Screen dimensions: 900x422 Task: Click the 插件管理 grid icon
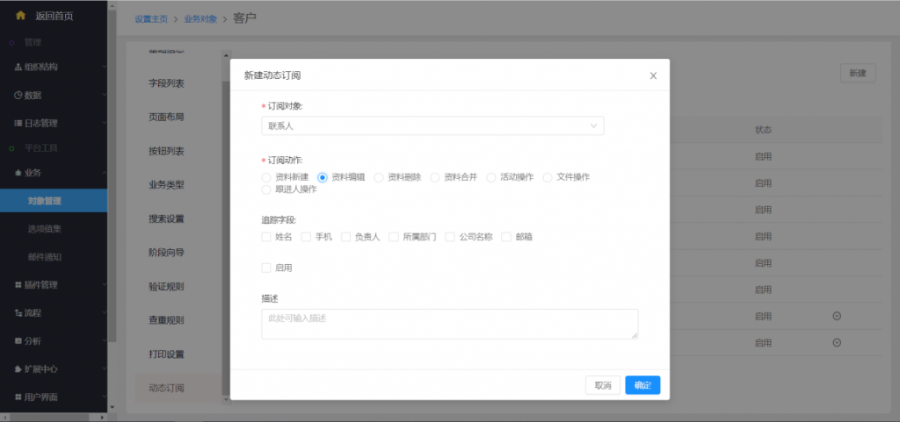pyautogui.click(x=18, y=284)
